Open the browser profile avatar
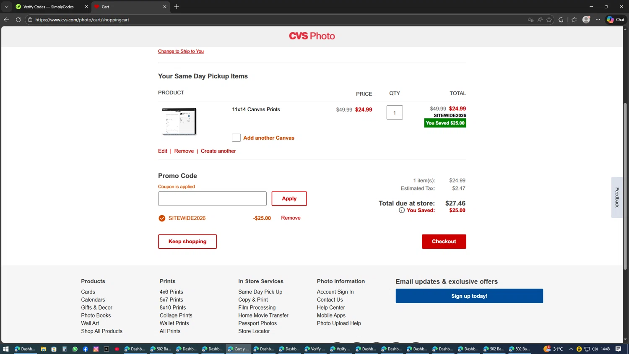This screenshot has width=629, height=354. (586, 20)
